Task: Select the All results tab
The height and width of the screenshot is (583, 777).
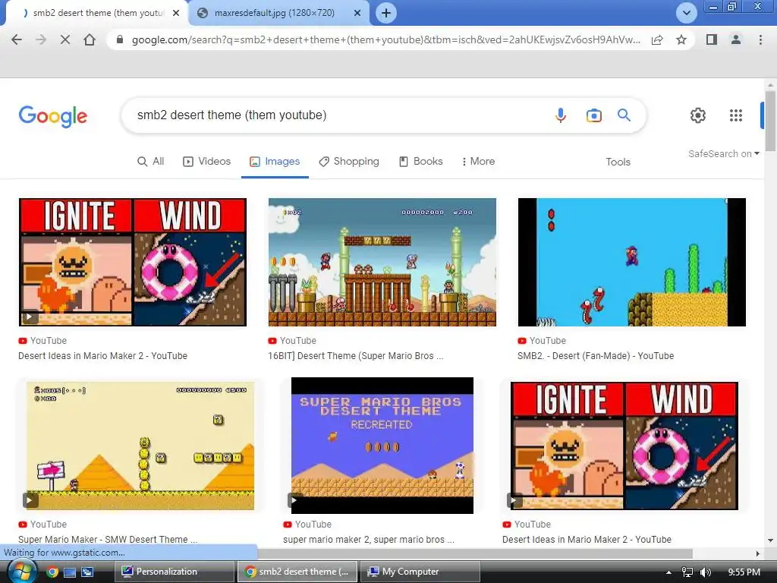Action: [151, 161]
